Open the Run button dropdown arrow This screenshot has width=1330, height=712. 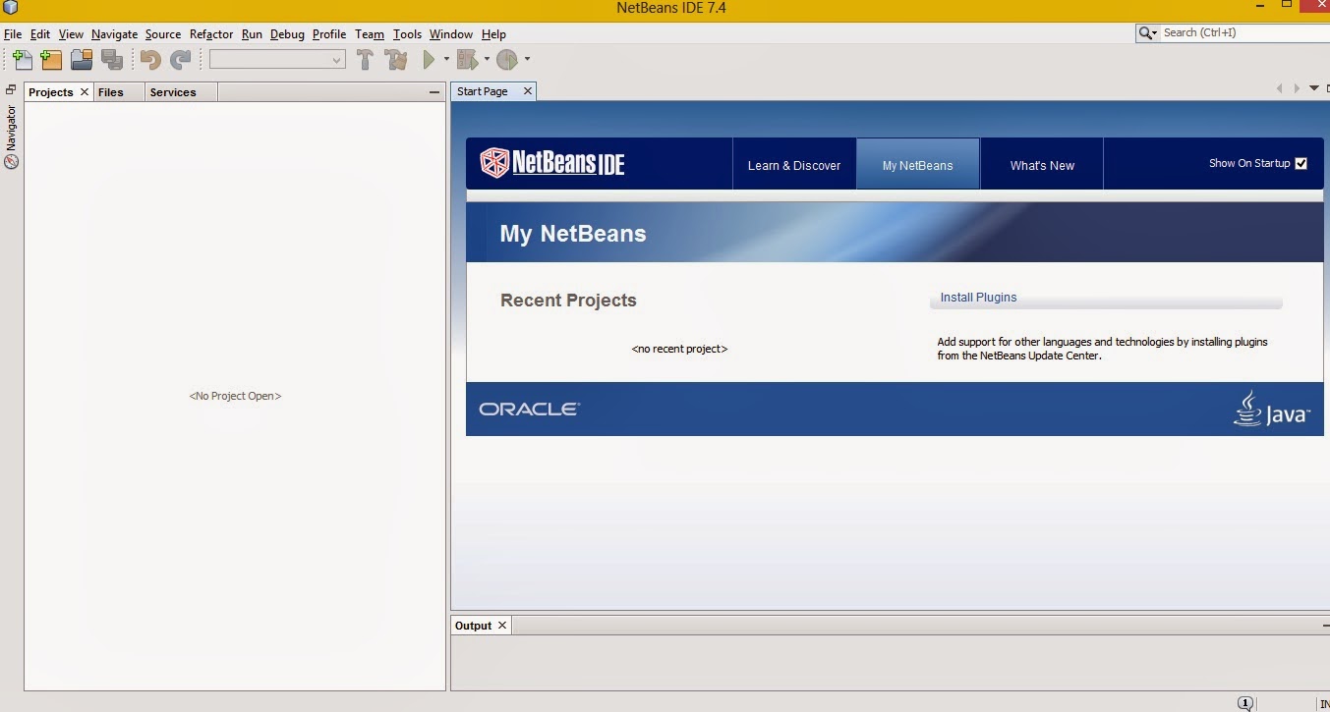click(x=445, y=59)
